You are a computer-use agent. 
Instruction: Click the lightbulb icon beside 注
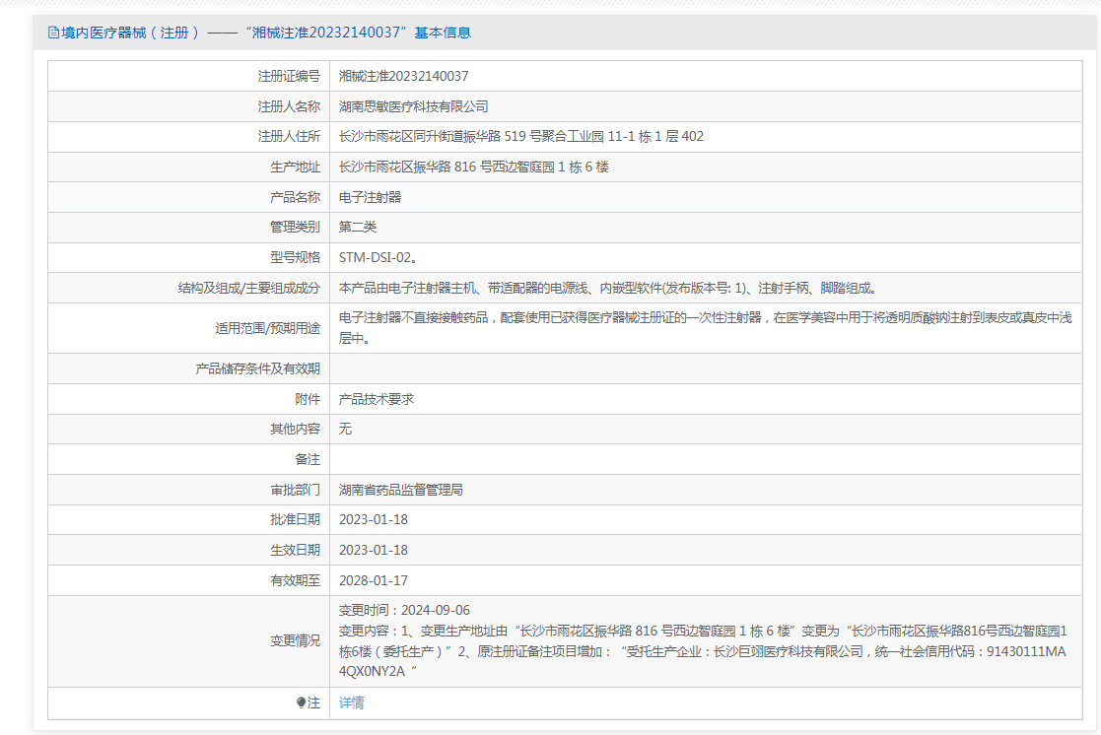click(301, 702)
